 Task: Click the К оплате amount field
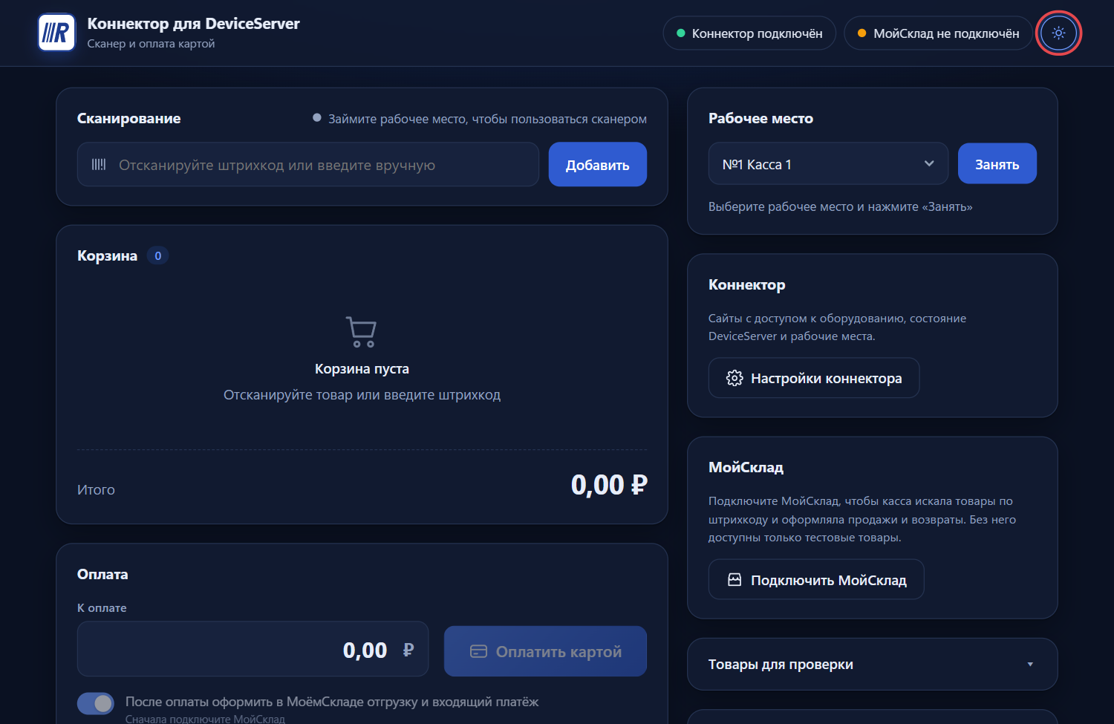[253, 650]
